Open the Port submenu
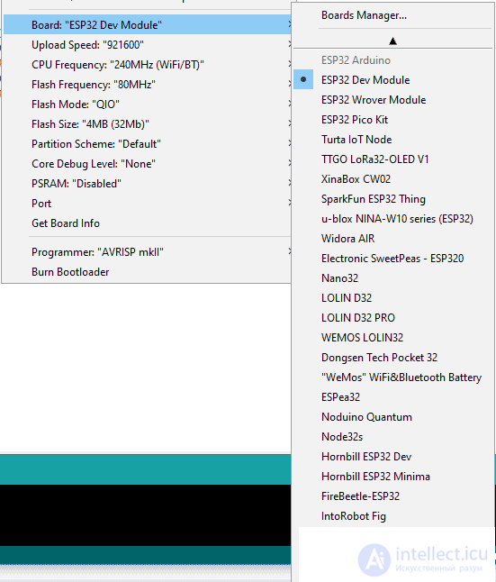496x582 pixels. coord(148,204)
